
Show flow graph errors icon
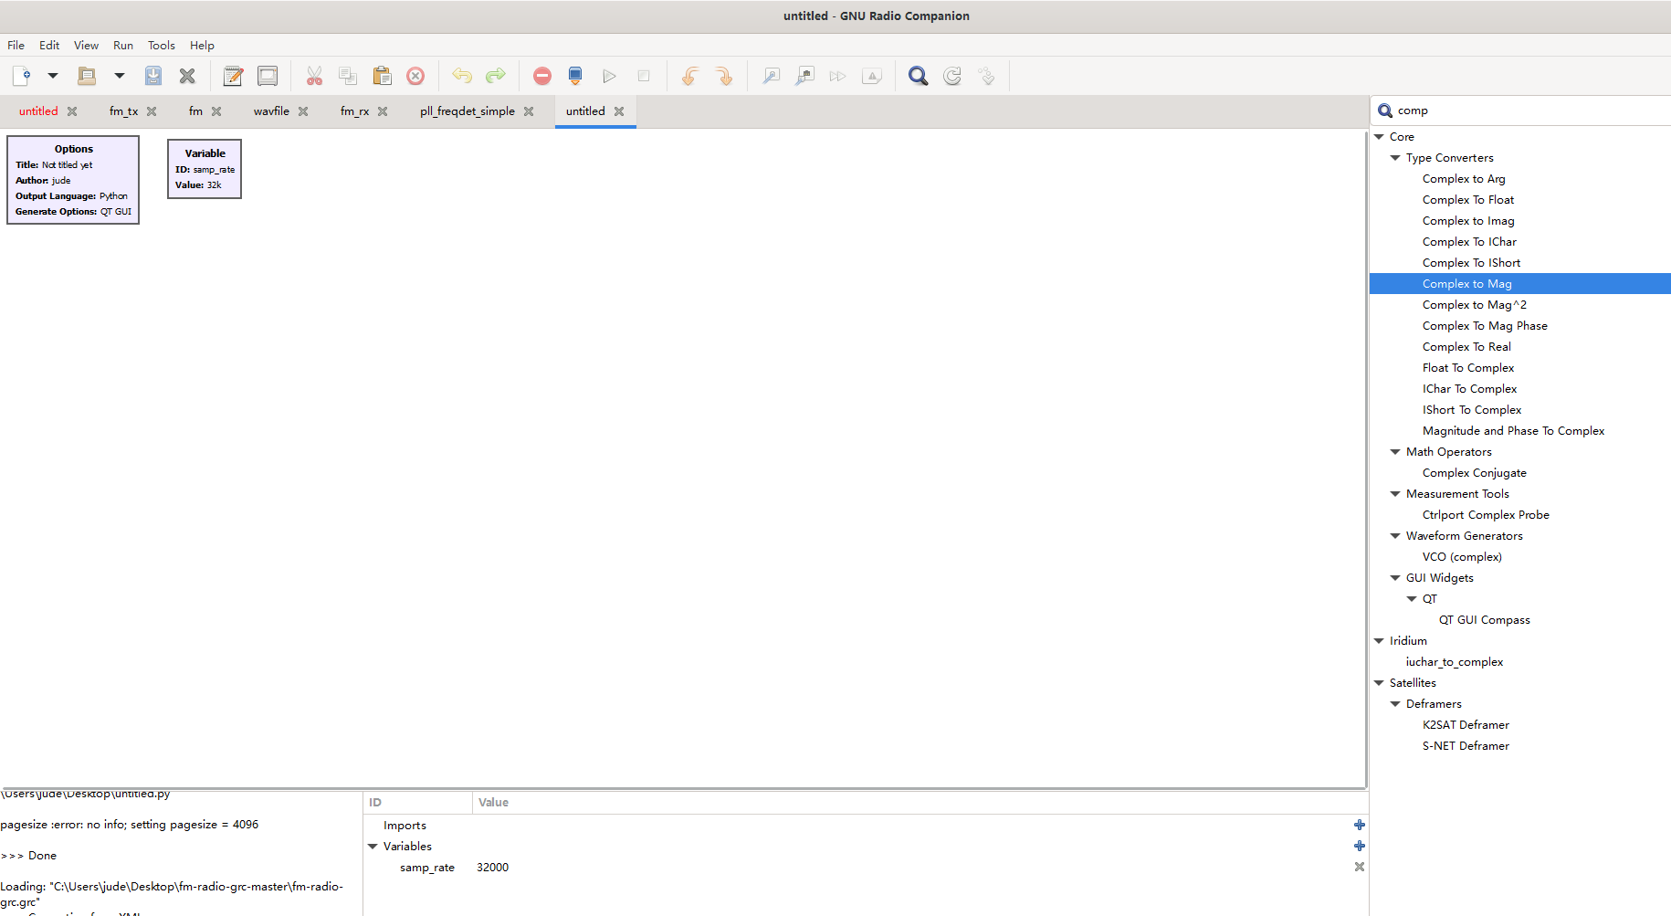pos(542,76)
